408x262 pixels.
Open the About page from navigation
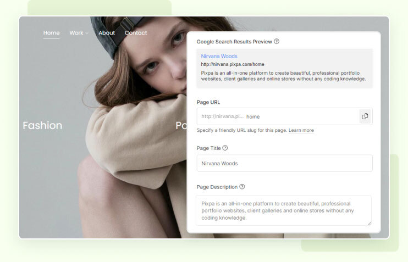point(107,33)
